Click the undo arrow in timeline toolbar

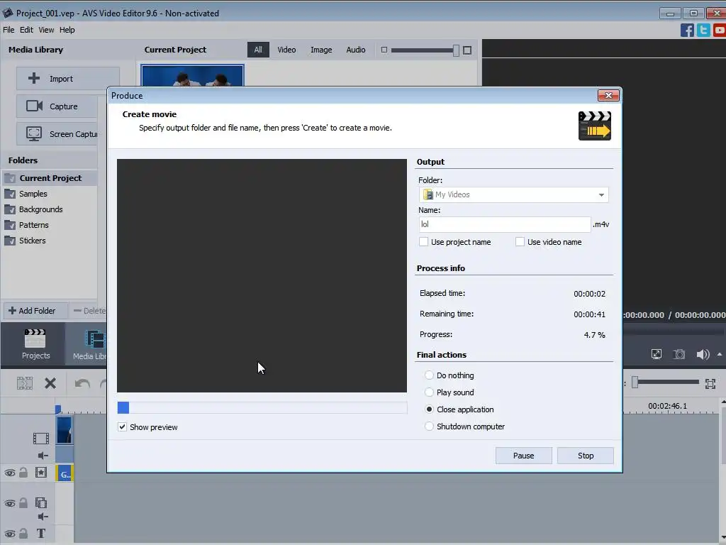point(82,383)
